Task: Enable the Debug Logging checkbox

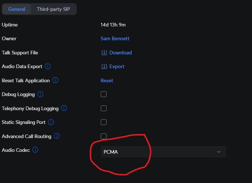Action: pos(104,94)
